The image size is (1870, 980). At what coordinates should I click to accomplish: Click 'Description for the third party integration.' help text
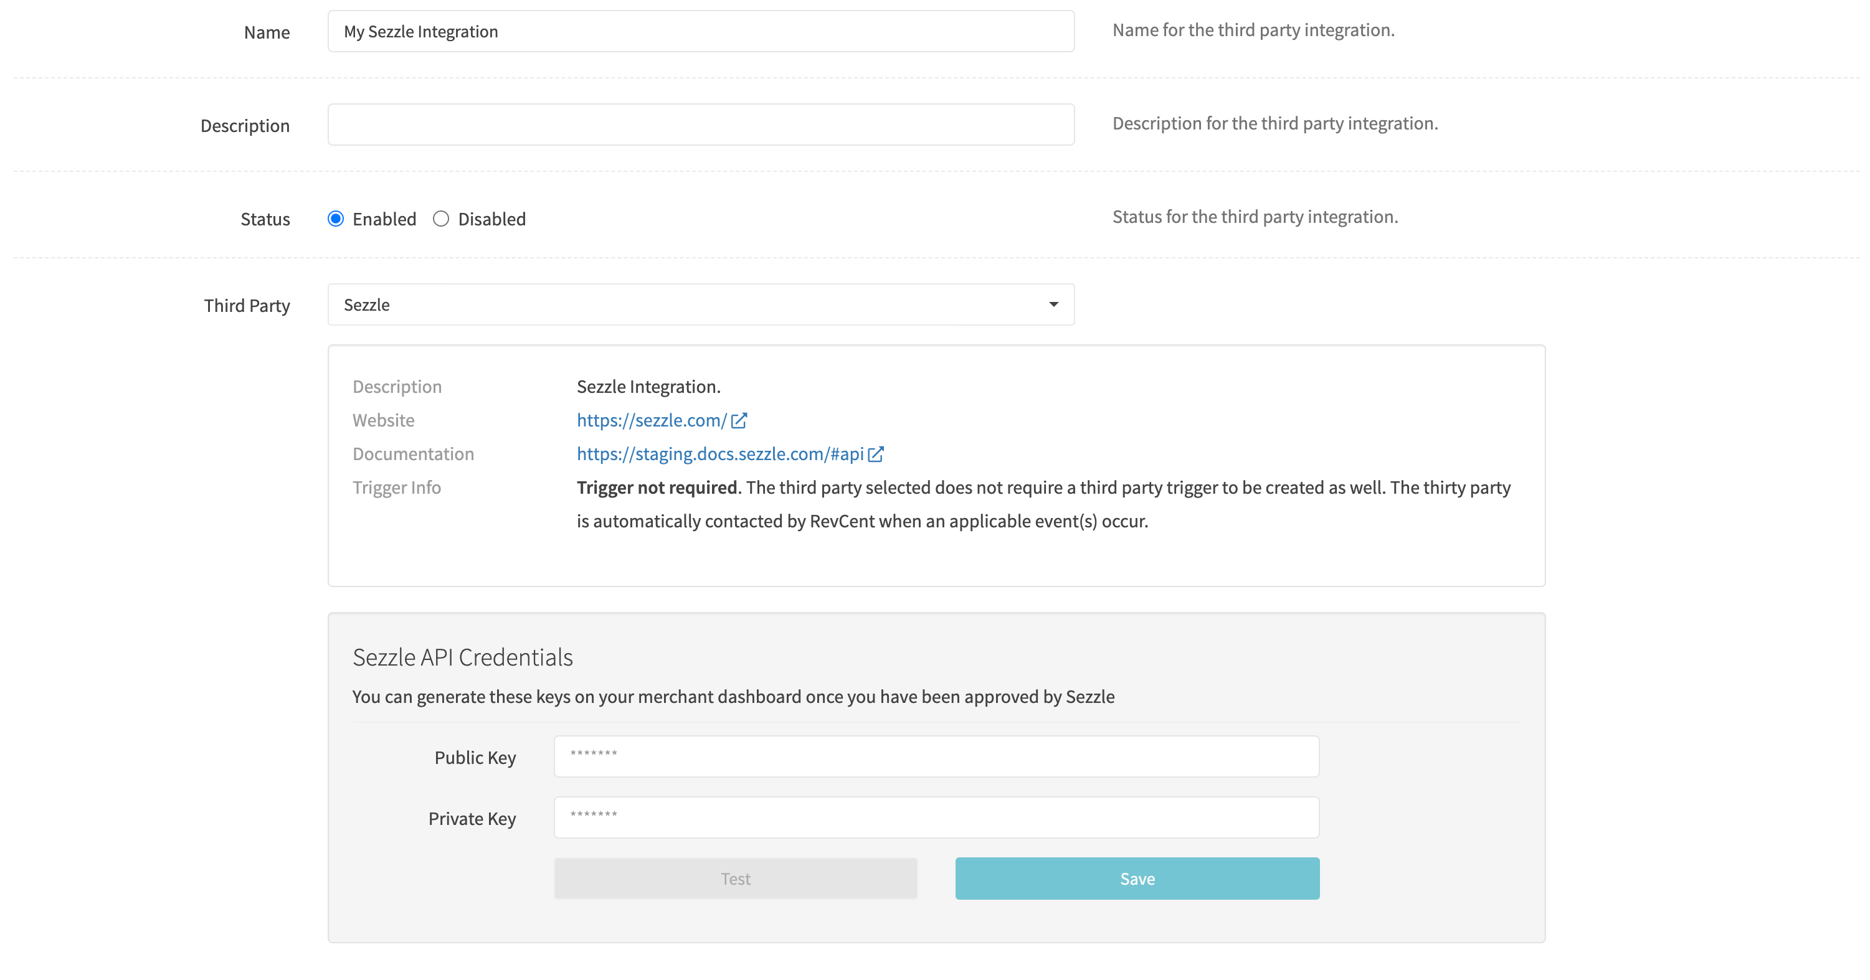(x=1274, y=123)
